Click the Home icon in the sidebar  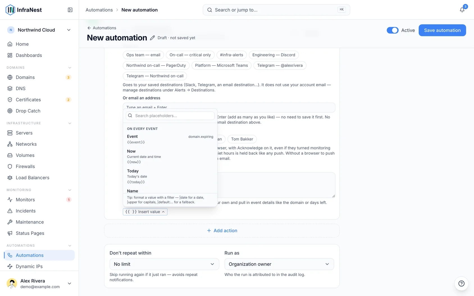10,44
